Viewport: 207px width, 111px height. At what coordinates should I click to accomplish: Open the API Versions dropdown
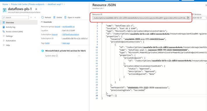[199, 18]
